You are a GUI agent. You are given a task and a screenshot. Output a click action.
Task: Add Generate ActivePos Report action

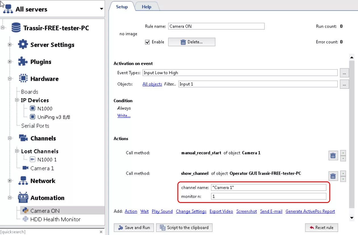(x=310, y=211)
